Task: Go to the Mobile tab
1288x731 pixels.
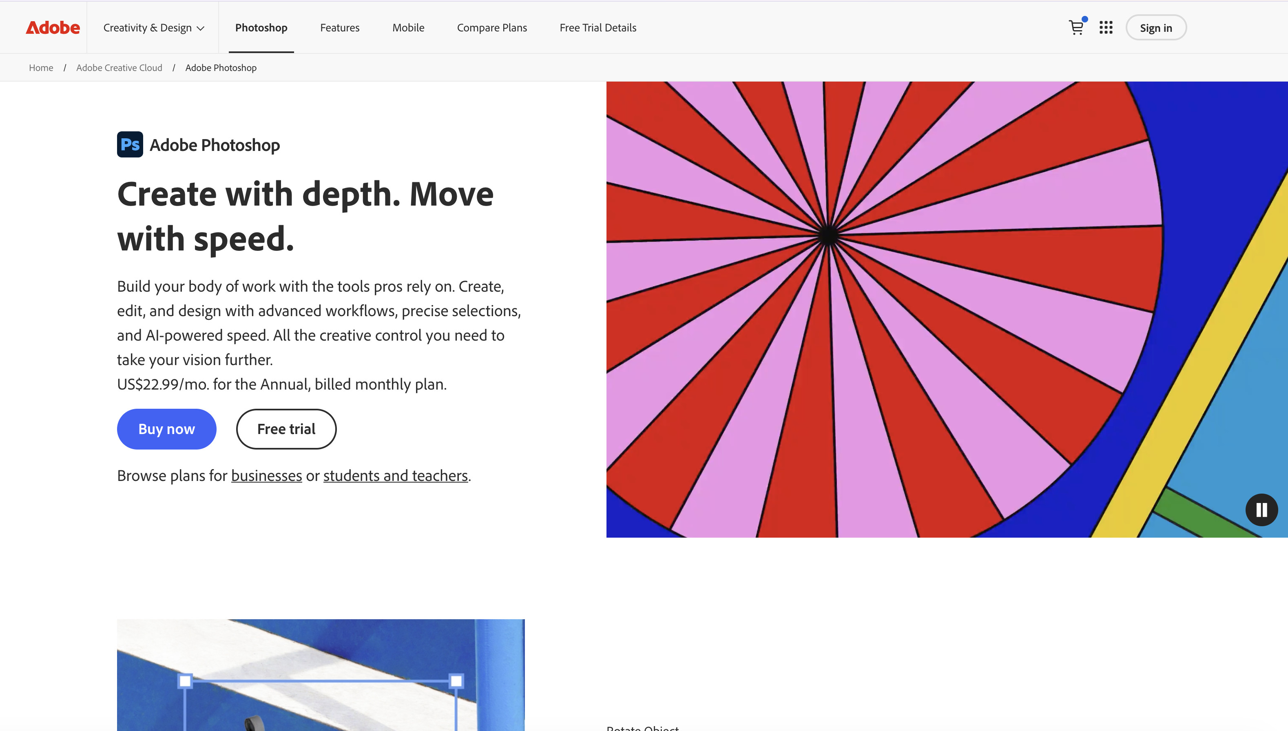Action: point(408,28)
